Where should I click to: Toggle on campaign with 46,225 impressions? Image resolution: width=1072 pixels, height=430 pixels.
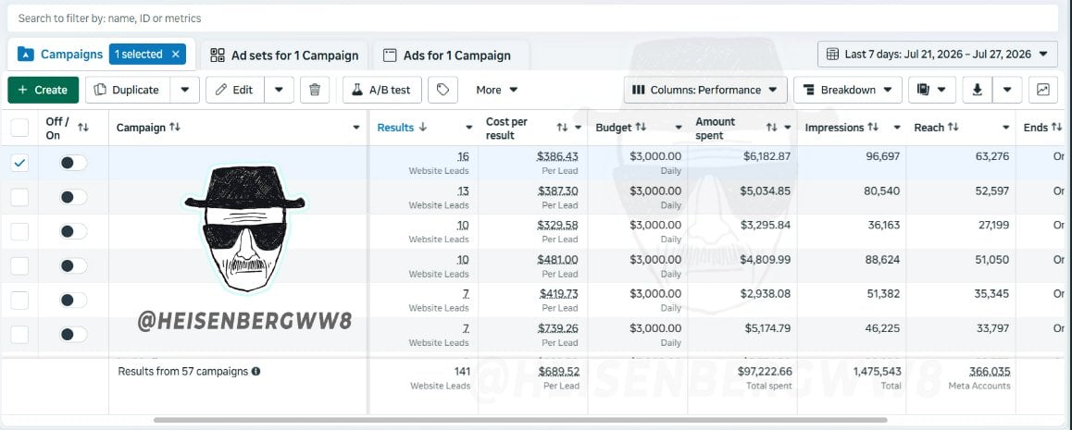coord(73,335)
